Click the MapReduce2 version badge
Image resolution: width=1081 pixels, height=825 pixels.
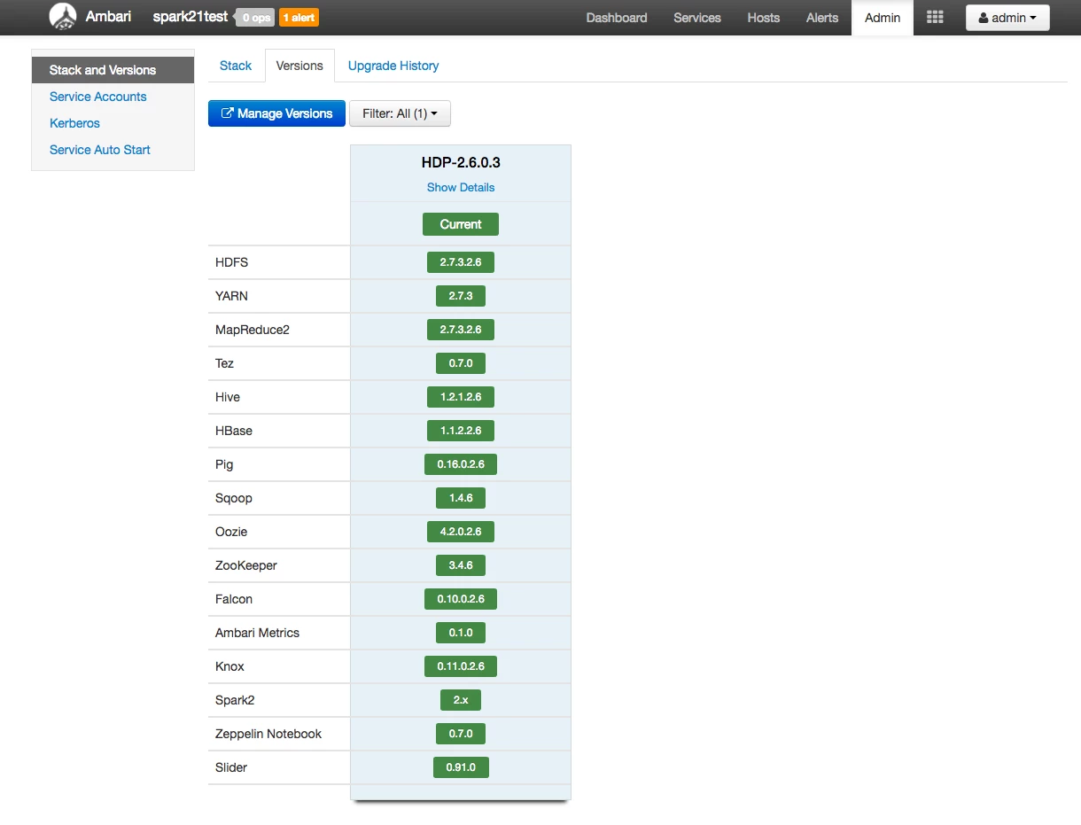tap(461, 330)
